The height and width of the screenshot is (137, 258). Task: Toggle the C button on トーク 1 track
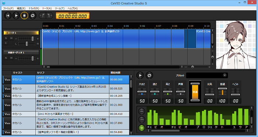(x=6, y=43)
